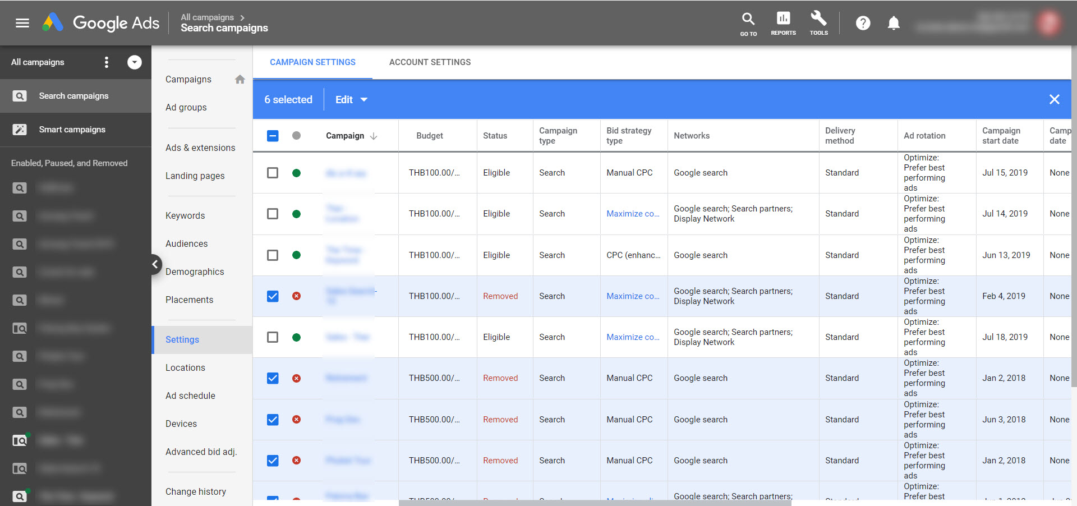Click the Go To search icon
The width and height of the screenshot is (1077, 506).
(748, 22)
